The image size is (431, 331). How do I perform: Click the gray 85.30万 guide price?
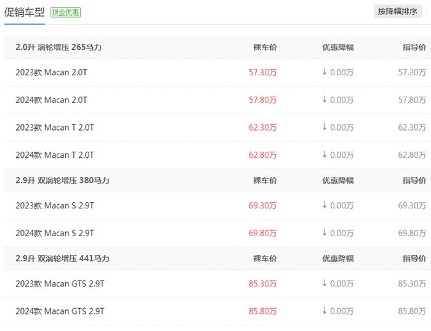[412, 284]
